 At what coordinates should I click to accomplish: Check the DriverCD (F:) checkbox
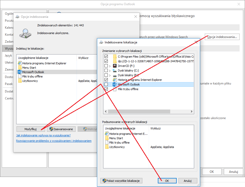coord(106,66)
